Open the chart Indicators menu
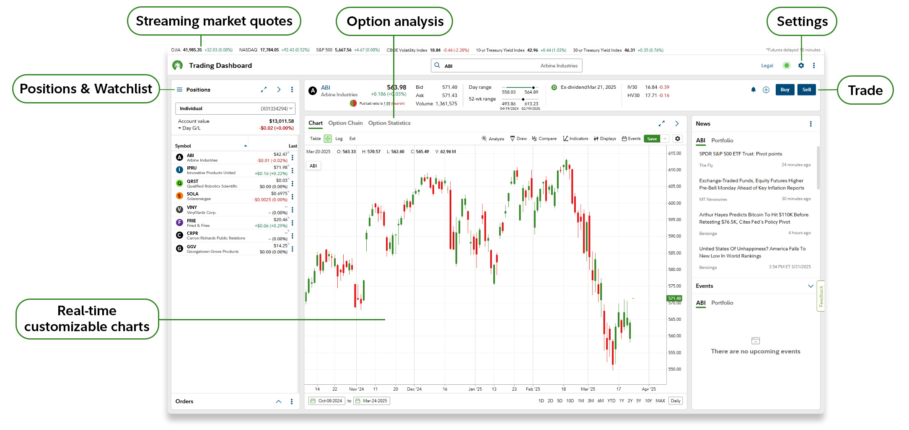This screenshot has height=430, width=909. coord(575,139)
